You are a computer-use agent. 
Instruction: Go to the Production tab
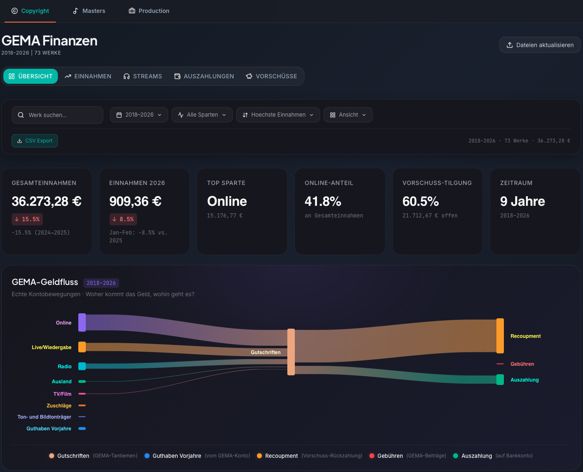[149, 11]
